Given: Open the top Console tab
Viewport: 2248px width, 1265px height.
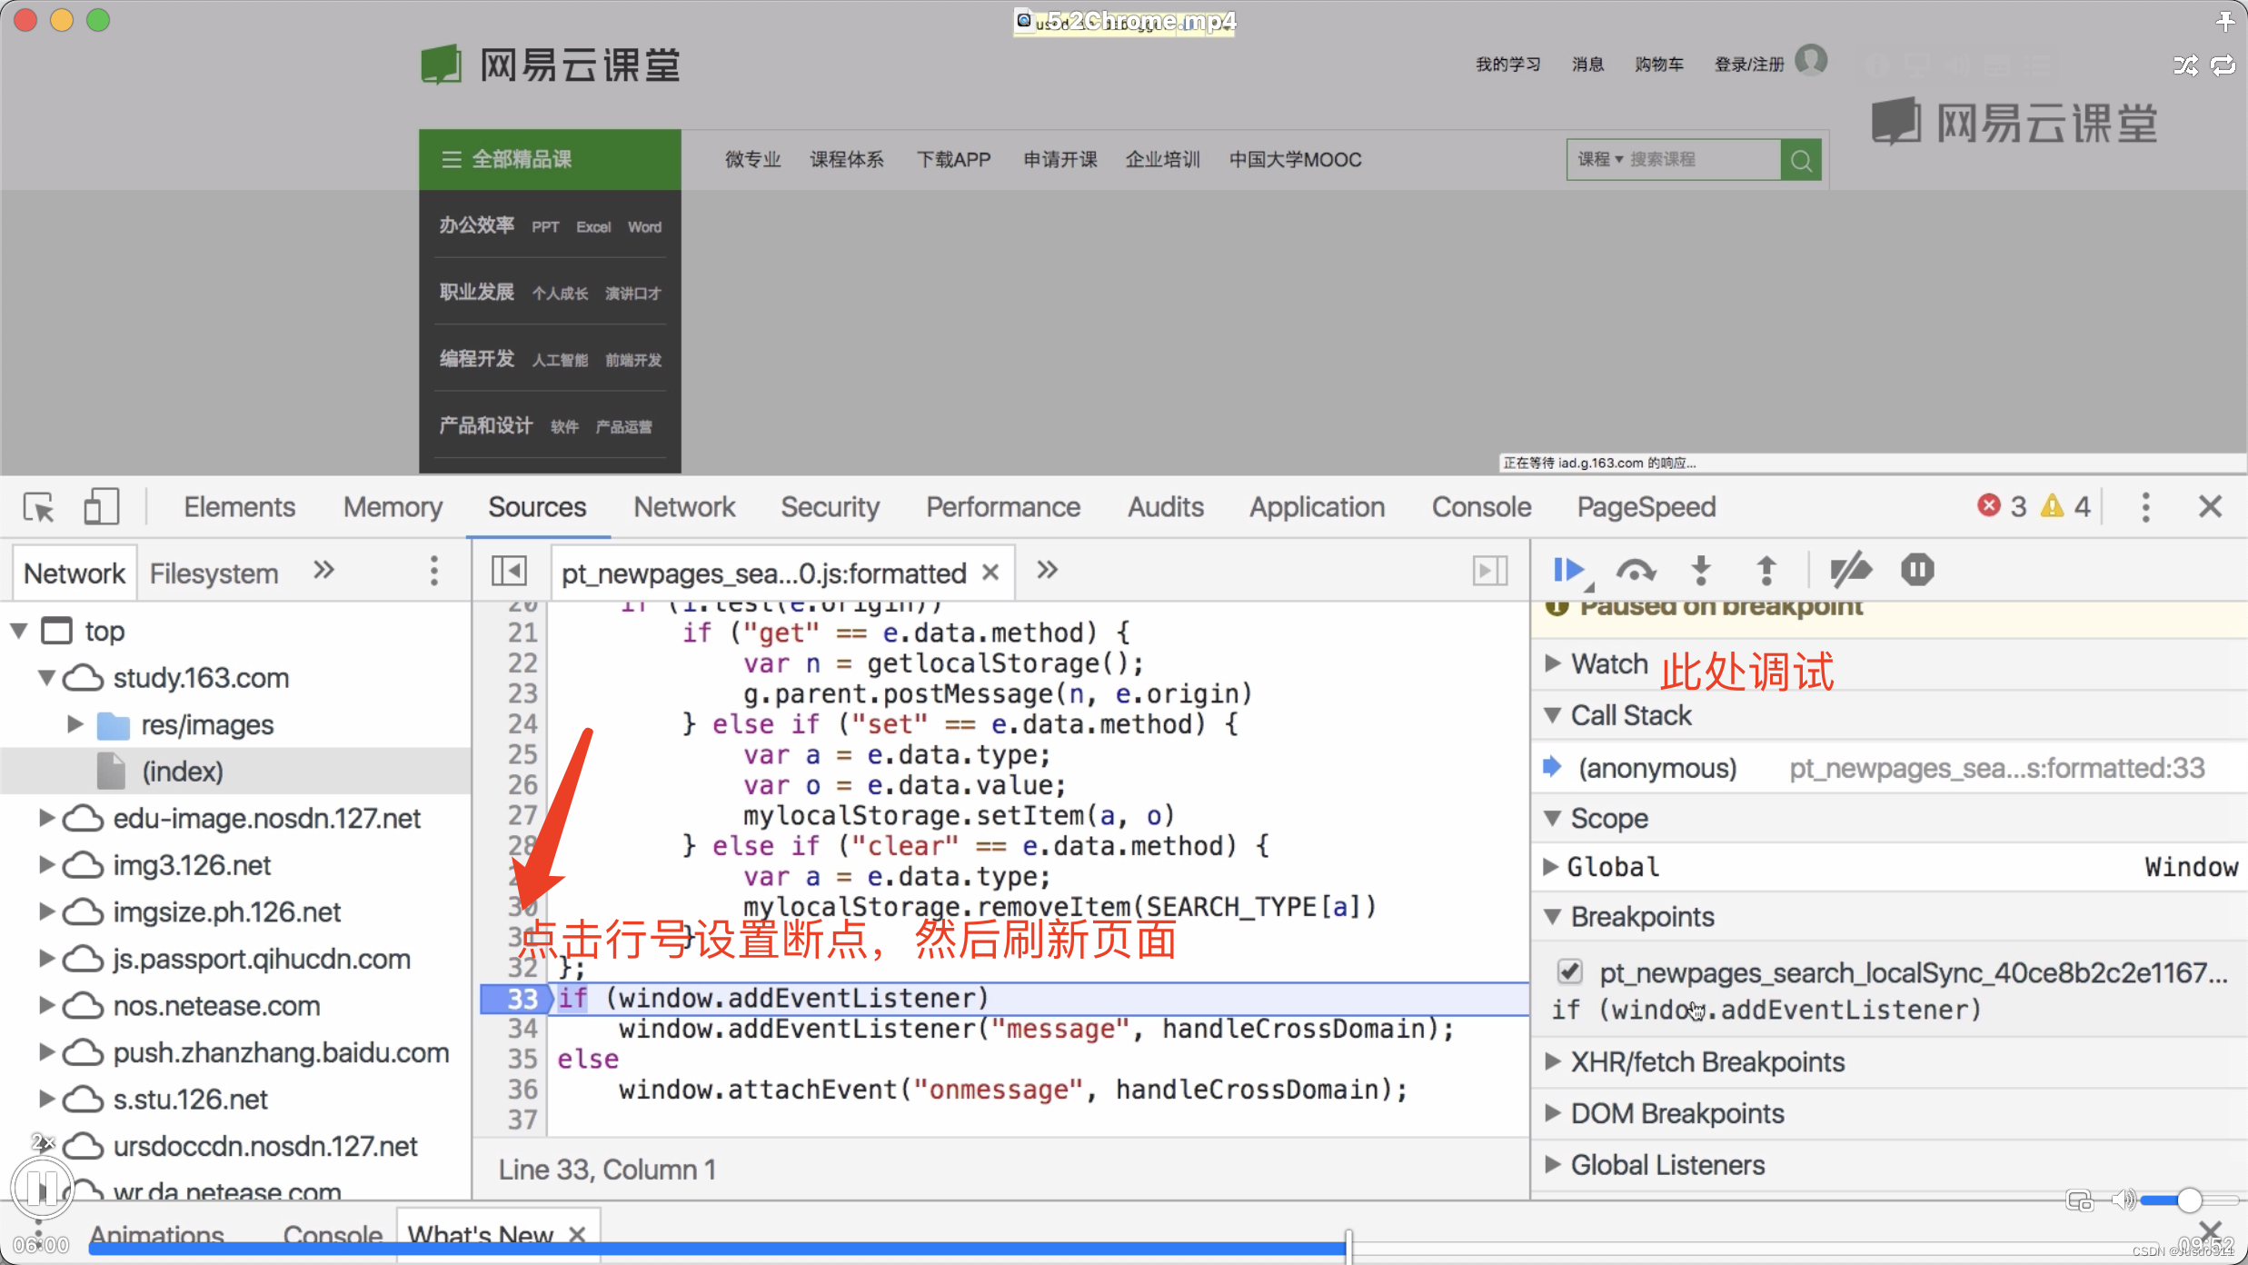Looking at the screenshot, I should pyautogui.click(x=1481, y=507).
